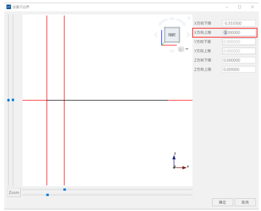Viewport: 261px width, 211px height.
Task: Click the disabled Y方向下限 field
Action: click(x=239, y=41)
